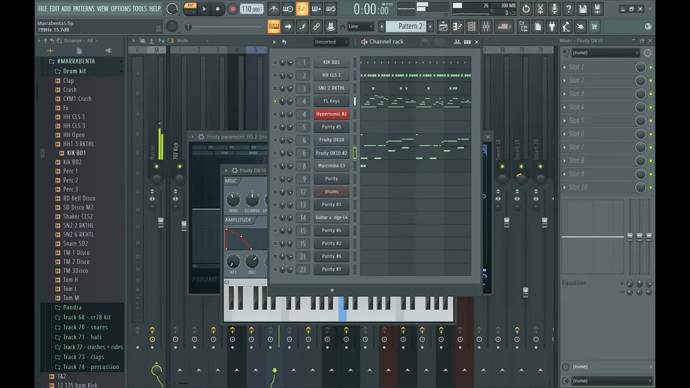Open the Playlist view icon
This screenshot has width=690, height=388.
[443, 26]
